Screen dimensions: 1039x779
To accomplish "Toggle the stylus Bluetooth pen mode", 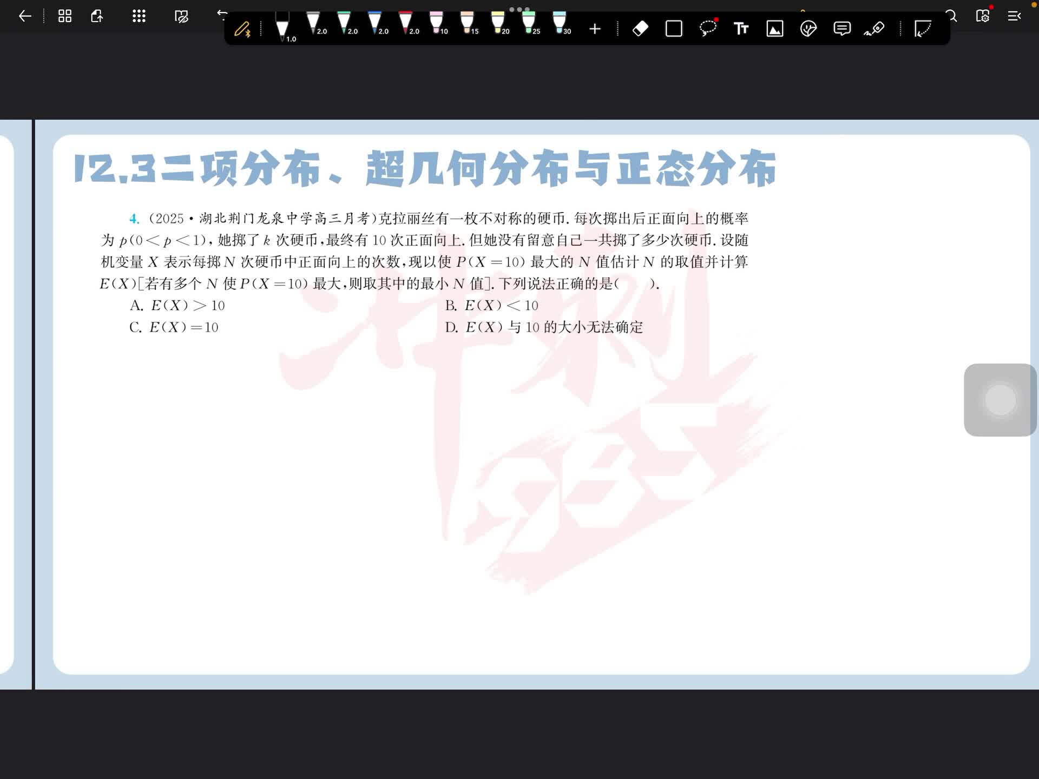I will coord(242,29).
